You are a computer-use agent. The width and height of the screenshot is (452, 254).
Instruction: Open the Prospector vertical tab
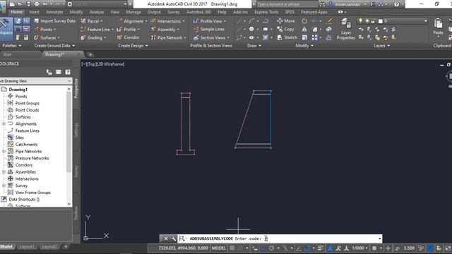click(x=76, y=88)
